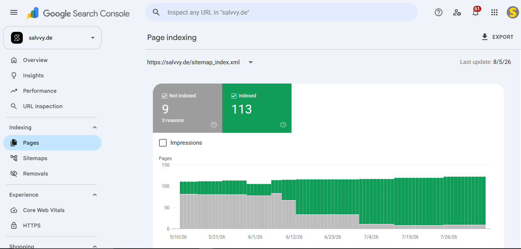Open the account profile avatar
The image size is (521, 249).
[x=513, y=12]
